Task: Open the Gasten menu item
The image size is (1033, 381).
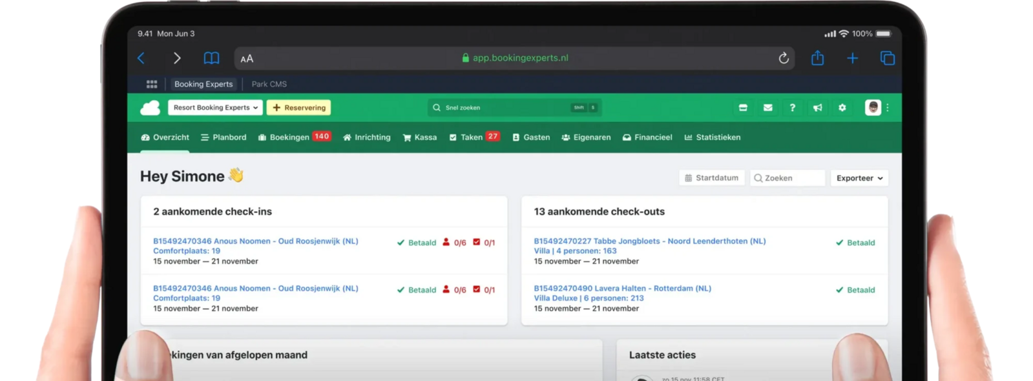Action: click(x=531, y=138)
